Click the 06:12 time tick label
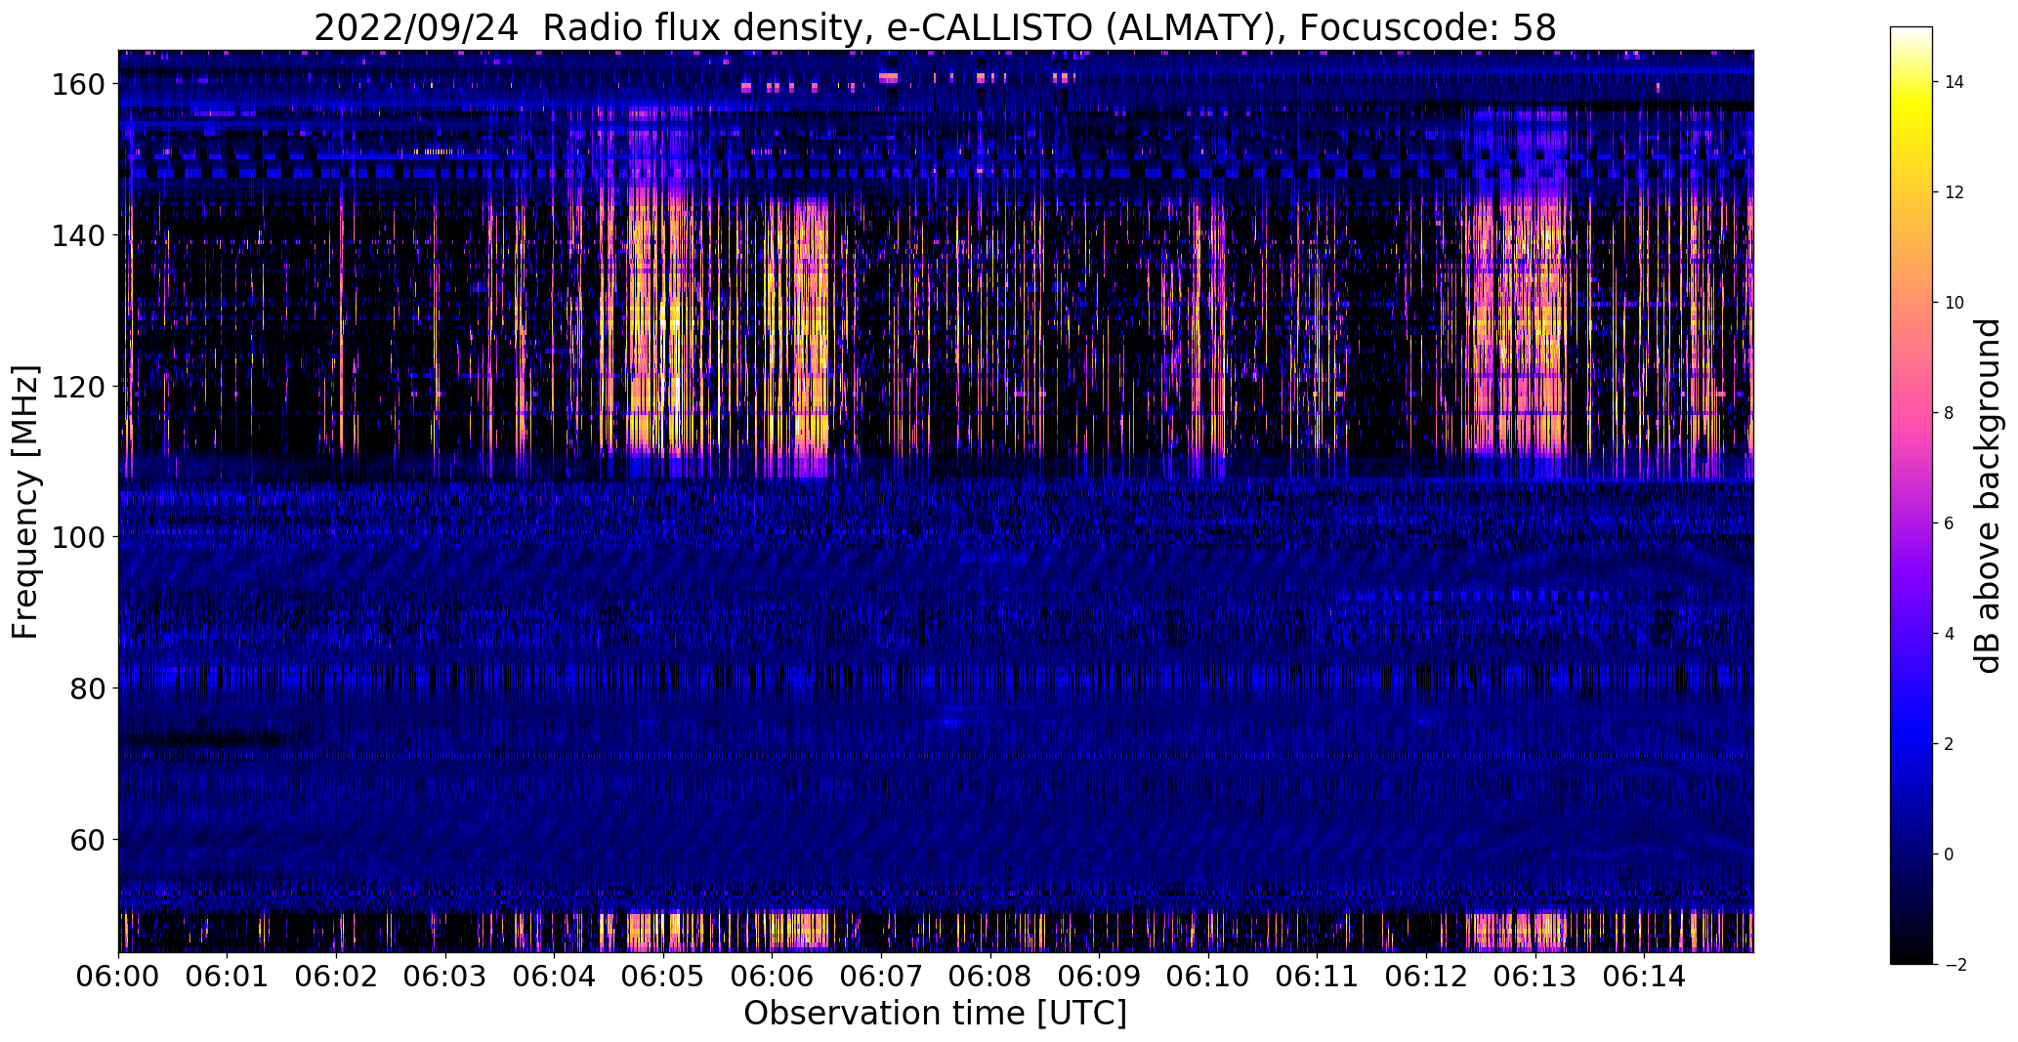Viewport: 2018px width, 1042px height. (x=1426, y=975)
